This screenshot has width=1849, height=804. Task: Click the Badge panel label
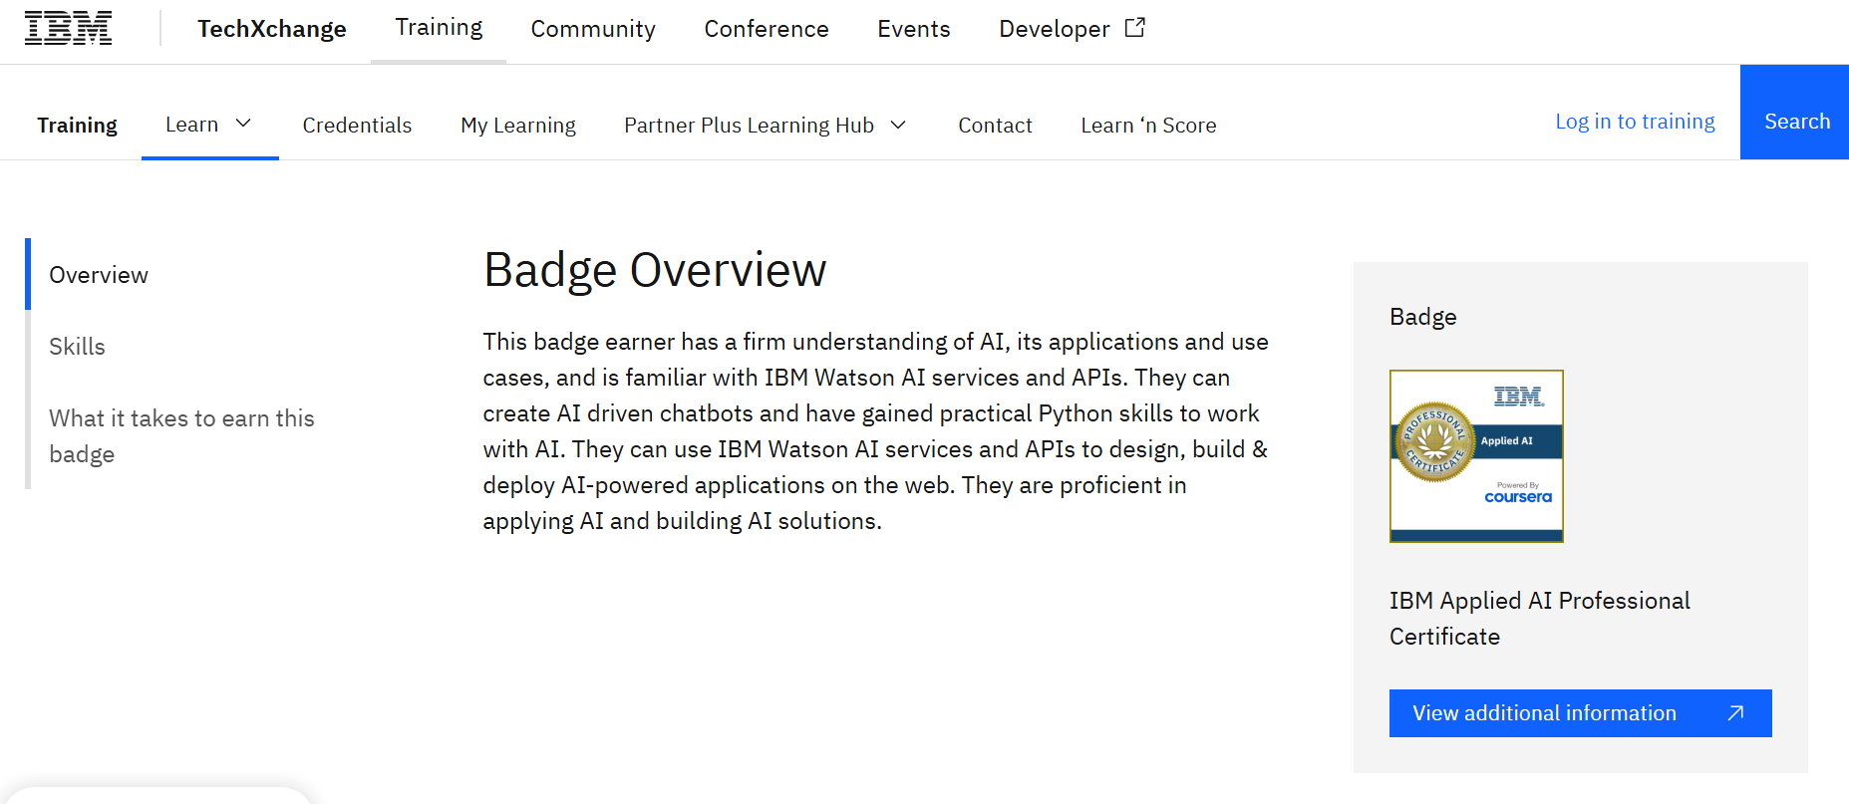coord(1422,317)
